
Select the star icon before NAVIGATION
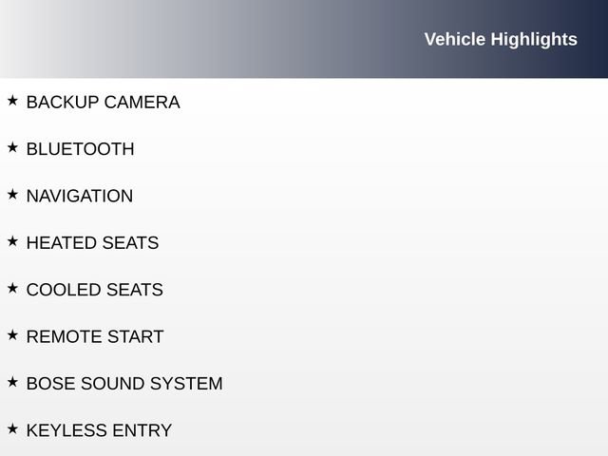(12, 194)
